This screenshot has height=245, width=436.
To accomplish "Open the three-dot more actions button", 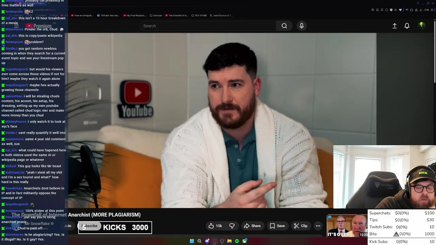I will pyautogui.click(x=318, y=226).
